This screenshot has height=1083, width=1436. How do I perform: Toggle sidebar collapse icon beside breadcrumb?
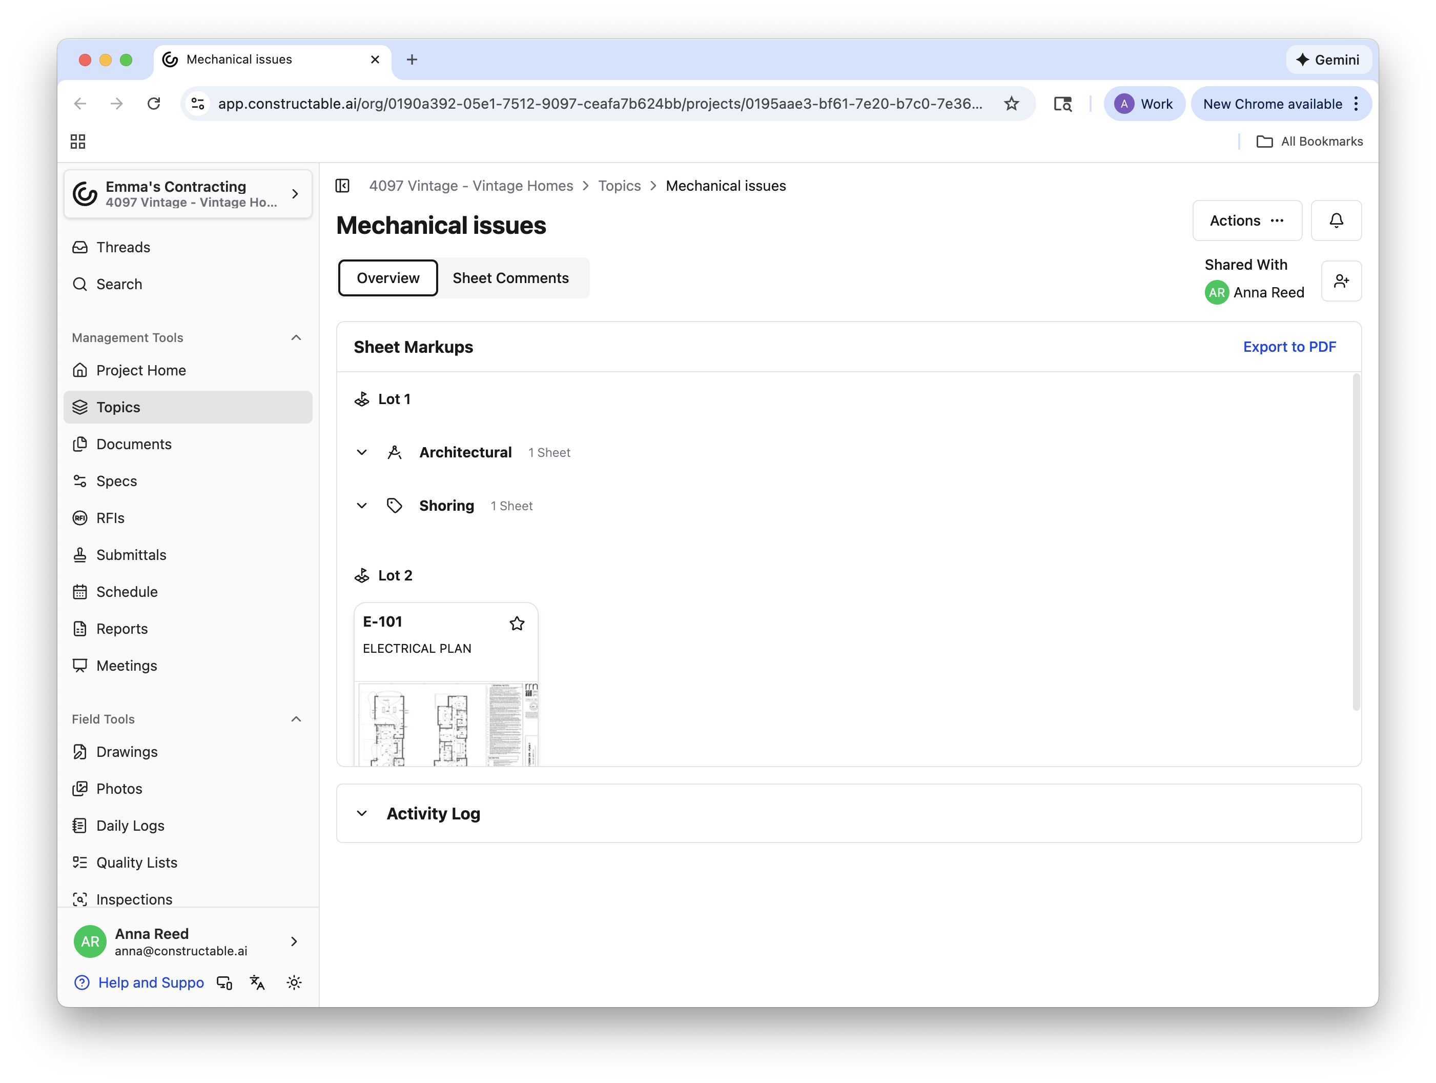[342, 186]
